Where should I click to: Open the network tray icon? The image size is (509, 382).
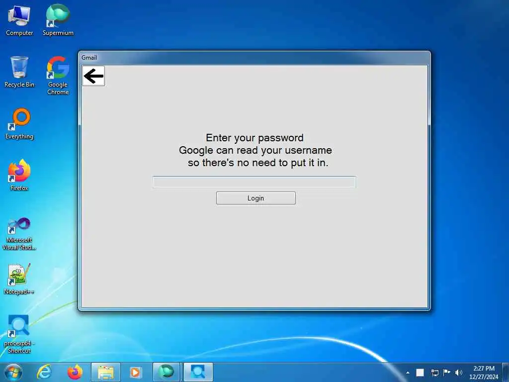(x=434, y=373)
